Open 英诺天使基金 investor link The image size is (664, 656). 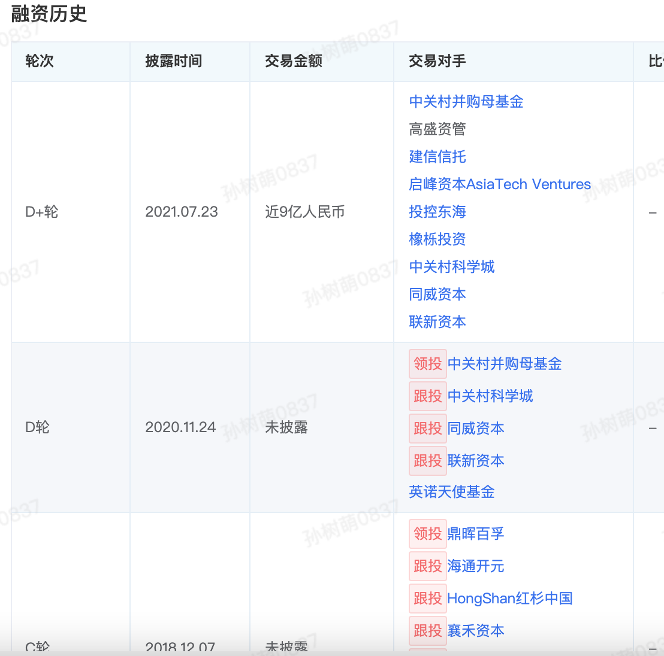(451, 491)
